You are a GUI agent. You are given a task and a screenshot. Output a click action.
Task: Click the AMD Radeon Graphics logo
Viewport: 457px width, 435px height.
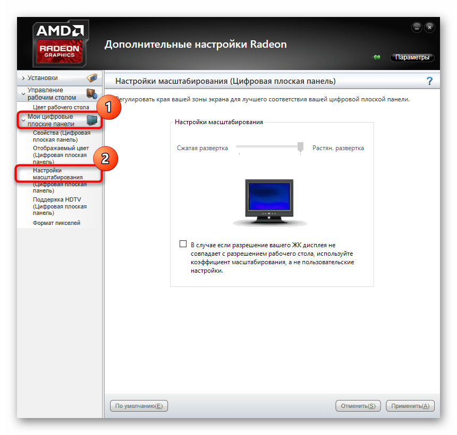[x=61, y=43]
